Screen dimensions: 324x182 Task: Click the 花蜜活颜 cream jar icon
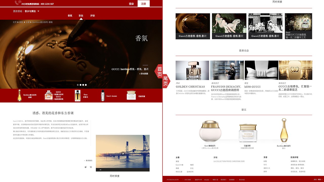[x=131, y=96]
